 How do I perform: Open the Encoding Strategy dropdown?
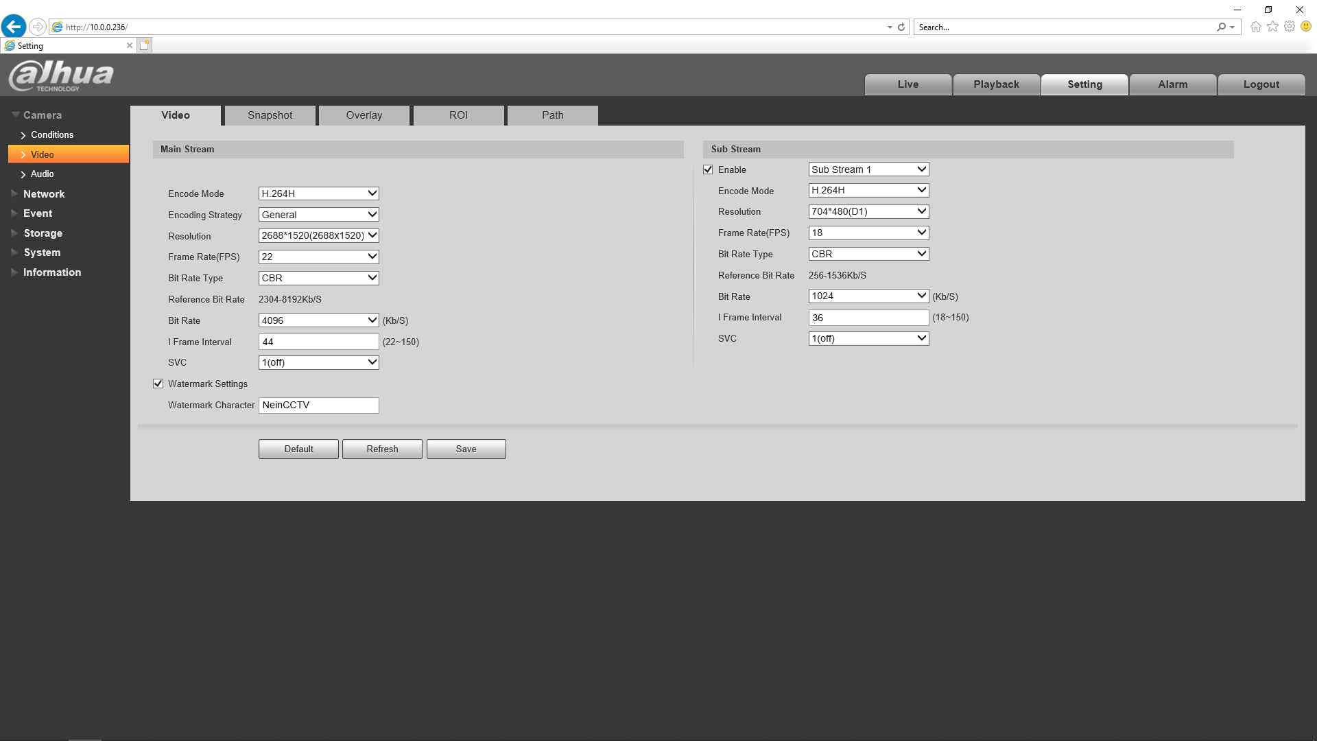(x=318, y=215)
